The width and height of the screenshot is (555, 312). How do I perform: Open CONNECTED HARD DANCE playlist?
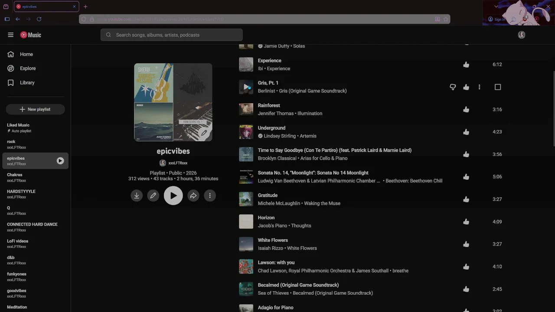[x=35, y=227]
